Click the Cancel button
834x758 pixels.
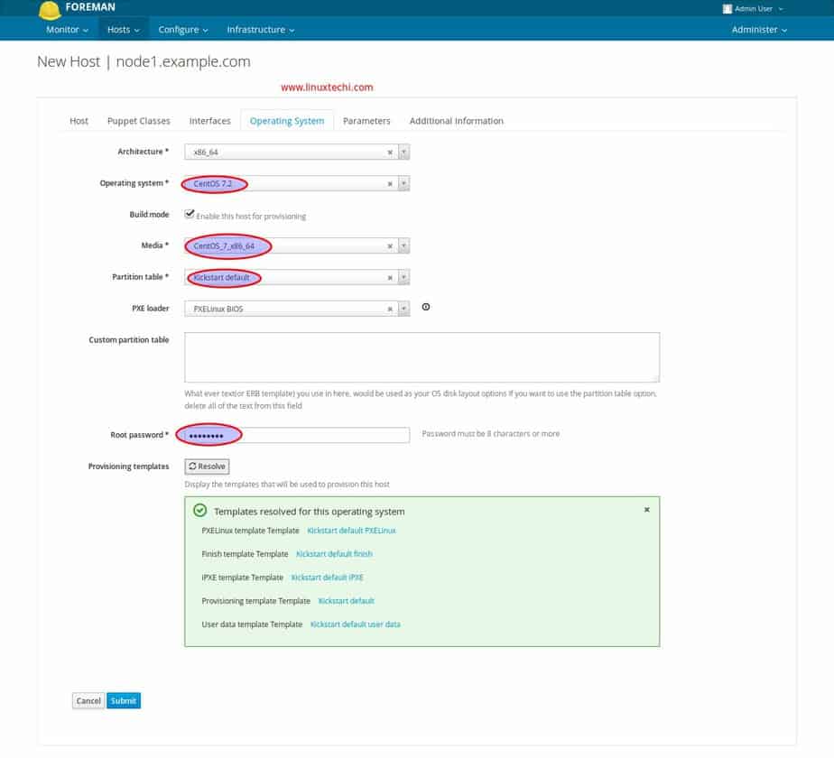88,700
